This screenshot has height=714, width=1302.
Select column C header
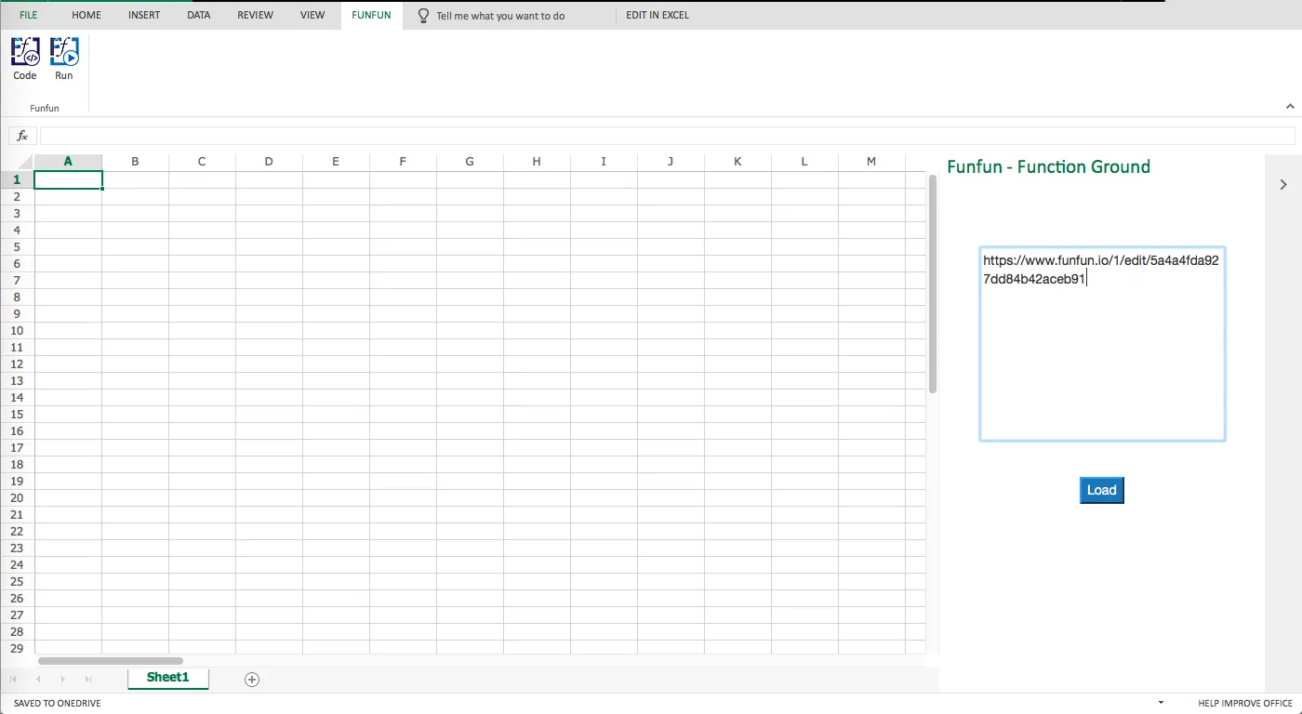coord(202,162)
